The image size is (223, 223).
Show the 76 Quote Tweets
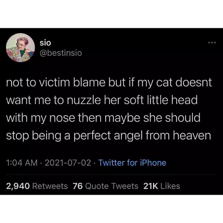pyautogui.click(x=106, y=186)
